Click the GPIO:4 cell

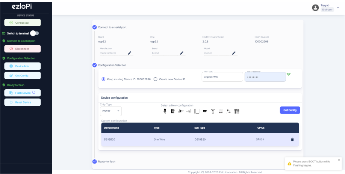[260, 139]
